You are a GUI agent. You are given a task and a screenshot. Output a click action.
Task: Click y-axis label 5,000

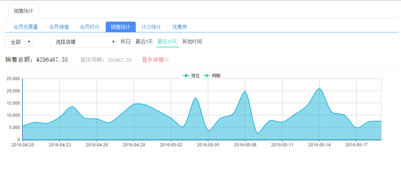tap(14, 127)
